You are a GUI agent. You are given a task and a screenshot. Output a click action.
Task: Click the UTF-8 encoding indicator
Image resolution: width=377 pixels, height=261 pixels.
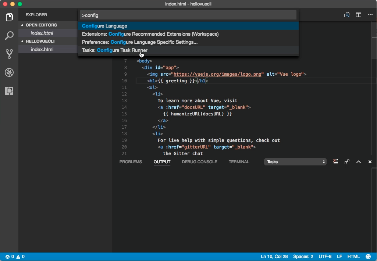click(325, 257)
